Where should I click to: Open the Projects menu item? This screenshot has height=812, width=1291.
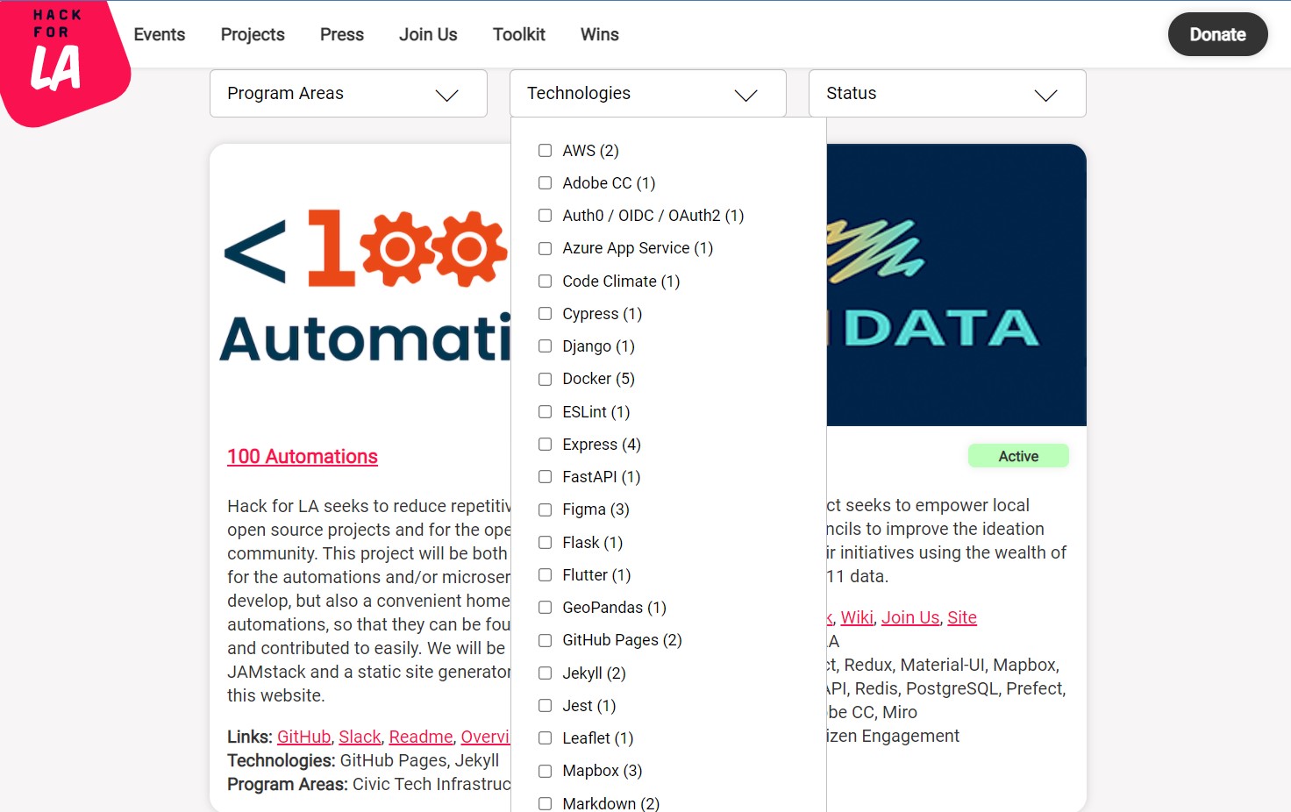[x=253, y=34]
